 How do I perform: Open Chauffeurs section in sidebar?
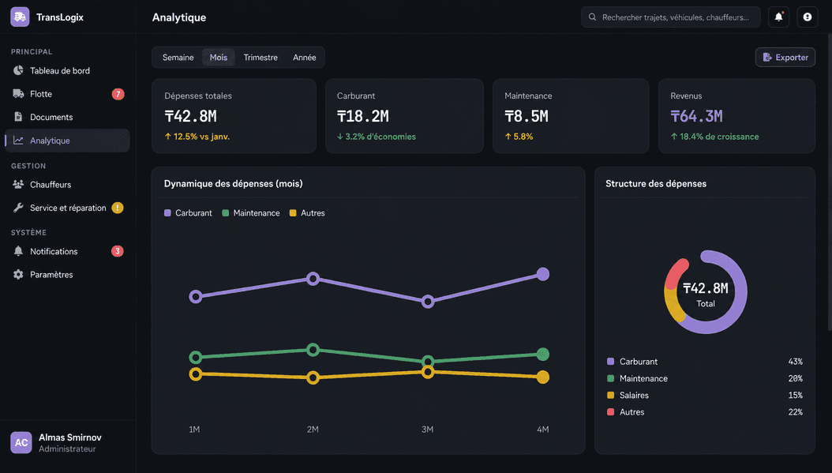[x=67, y=185]
